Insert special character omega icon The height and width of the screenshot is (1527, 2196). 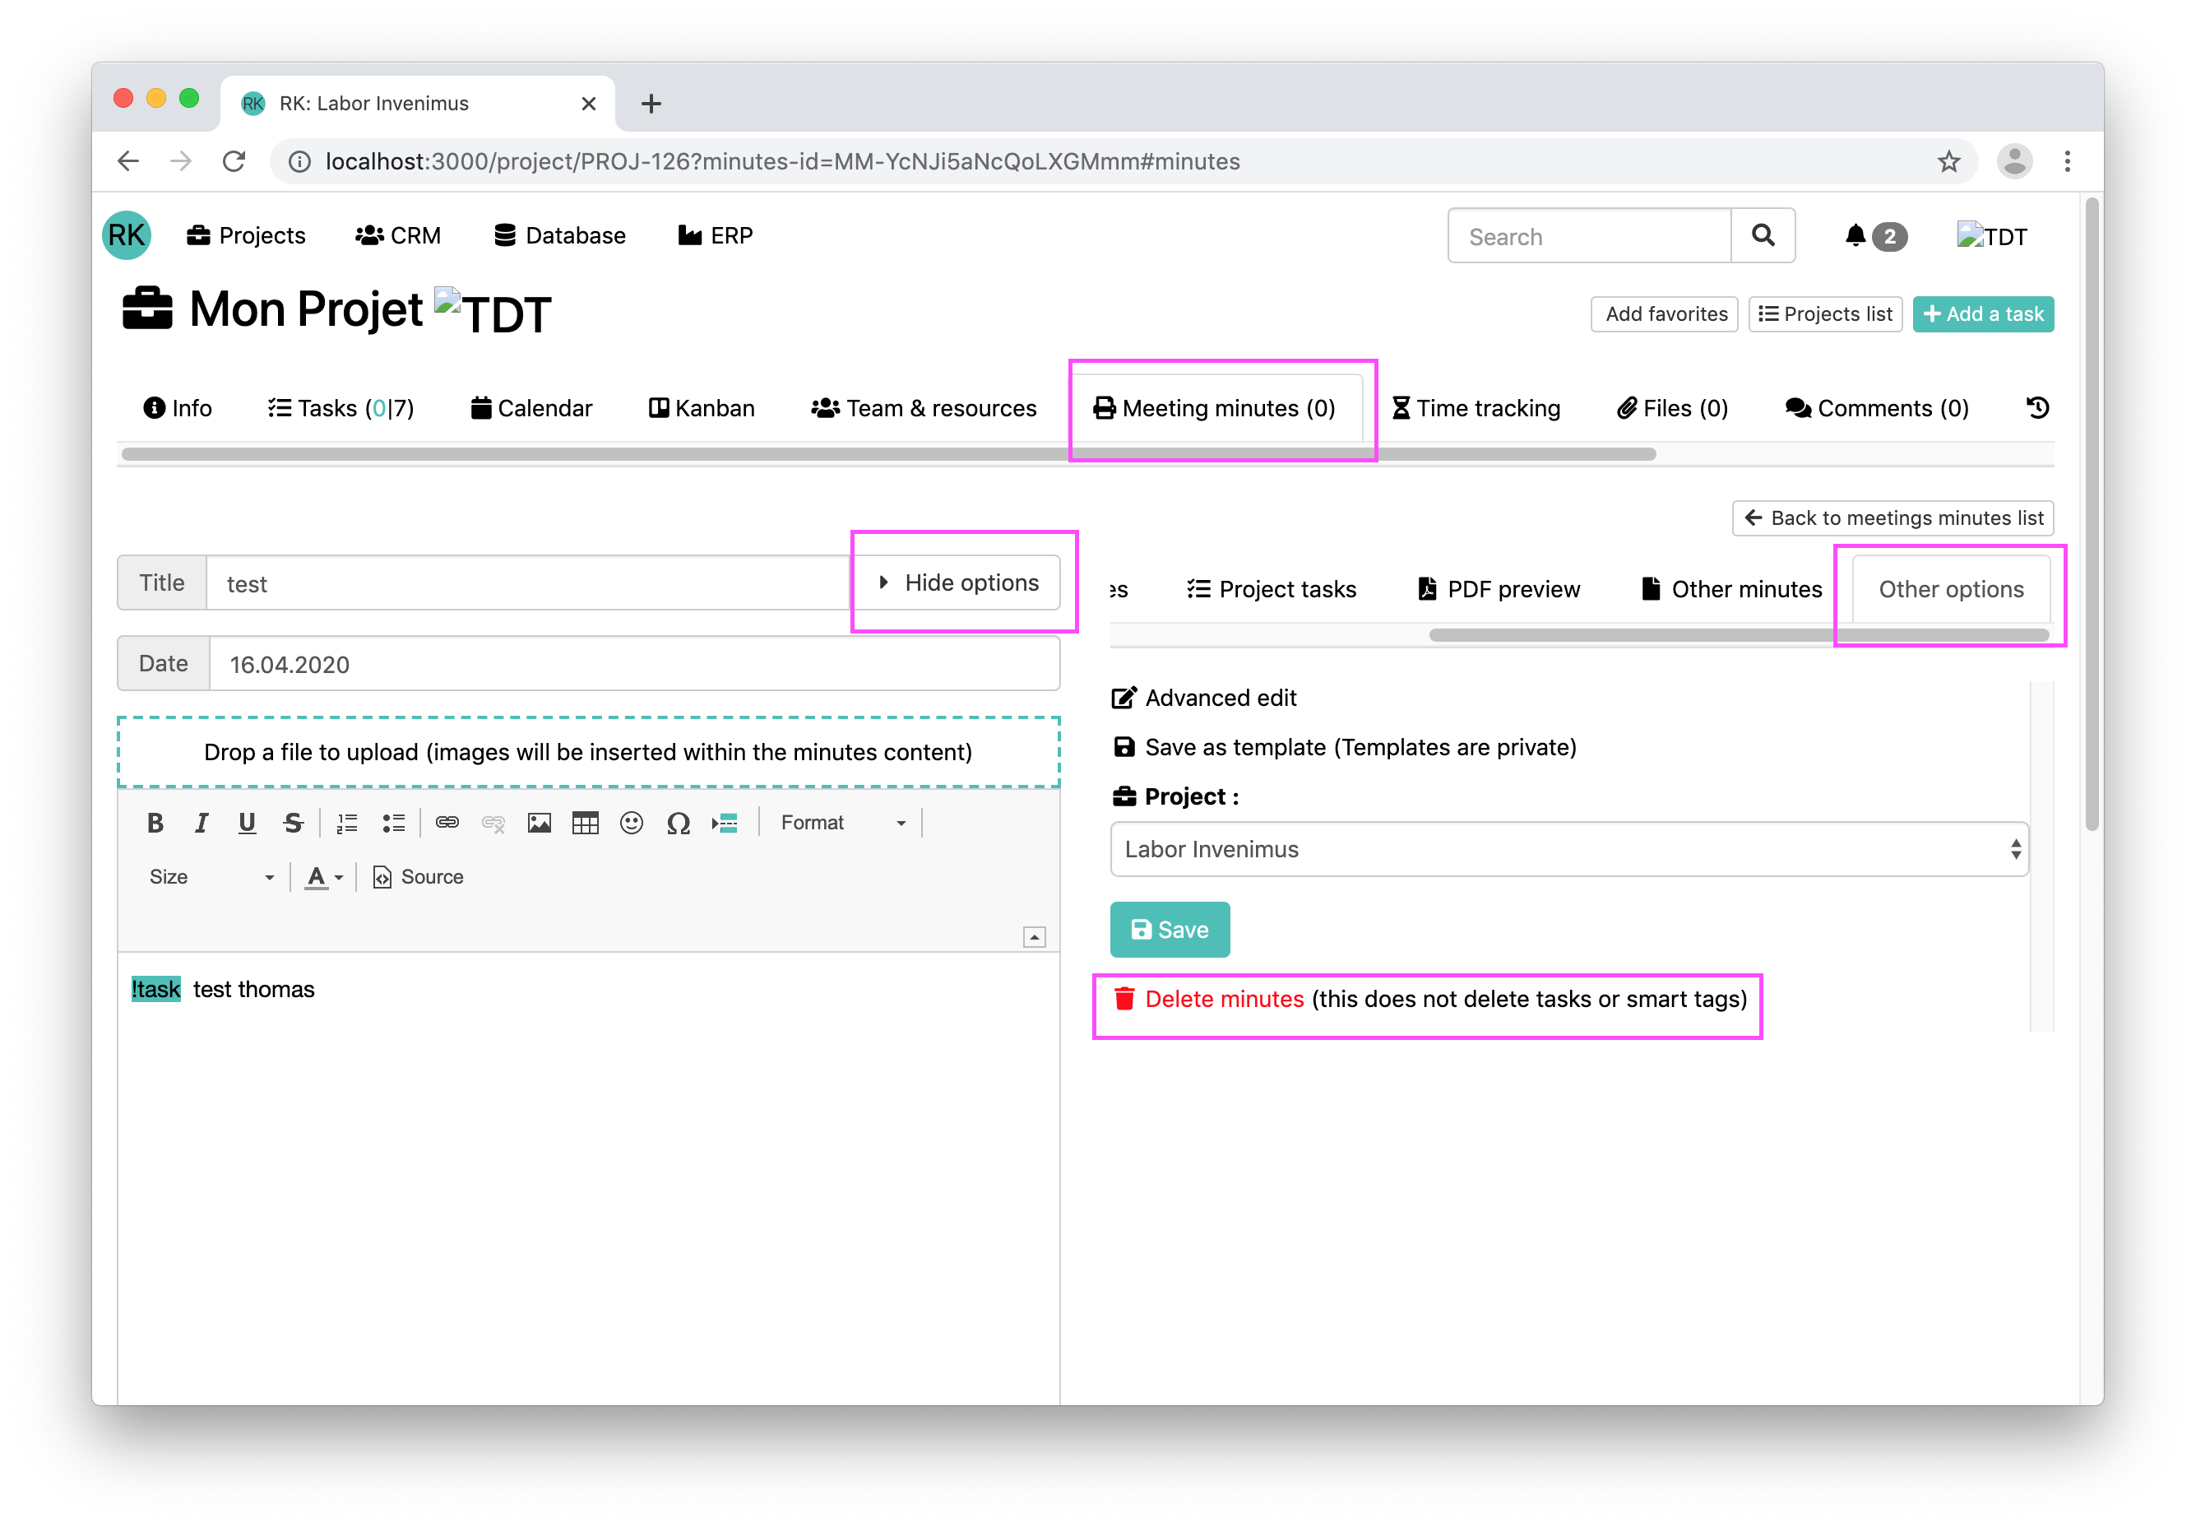click(678, 823)
